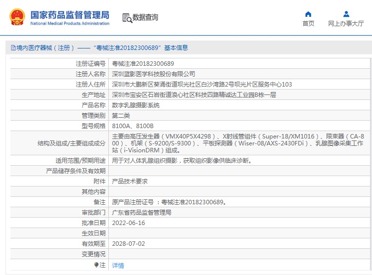The height and width of the screenshot is (275, 372).
Task: Select attachment 产品技术要求
Action: point(130,182)
